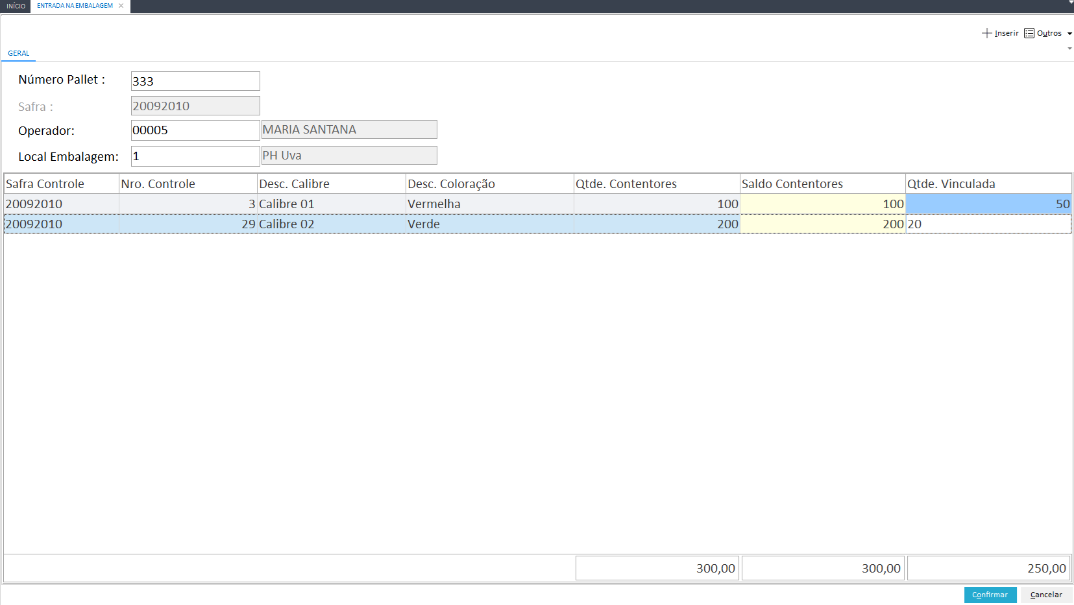Click Saldo Contentores cell in Verde row
Image resolution: width=1074 pixels, height=605 pixels.
tap(823, 224)
